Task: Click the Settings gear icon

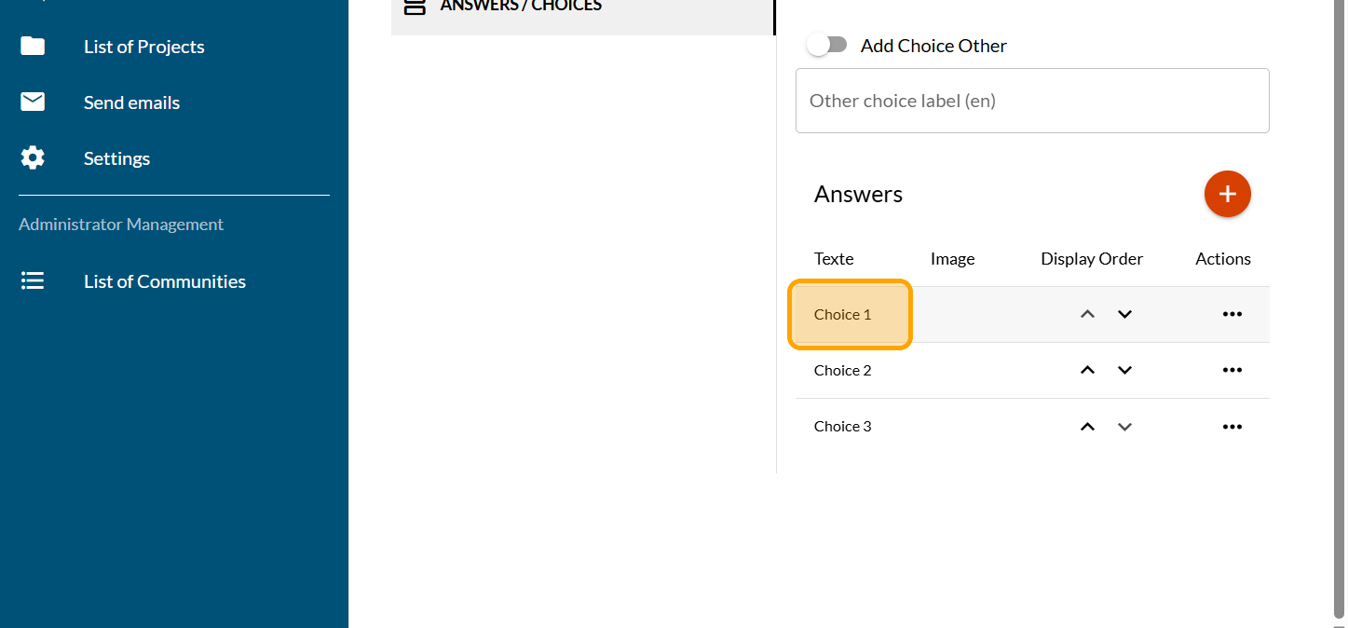Action: (x=33, y=158)
